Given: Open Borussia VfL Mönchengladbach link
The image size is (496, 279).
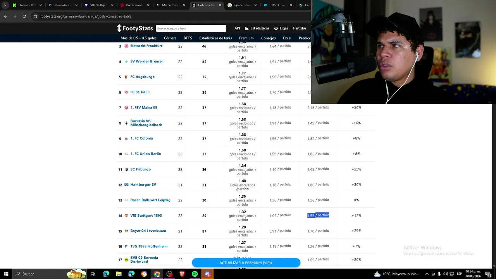Looking at the screenshot, I should click(146, 123).
